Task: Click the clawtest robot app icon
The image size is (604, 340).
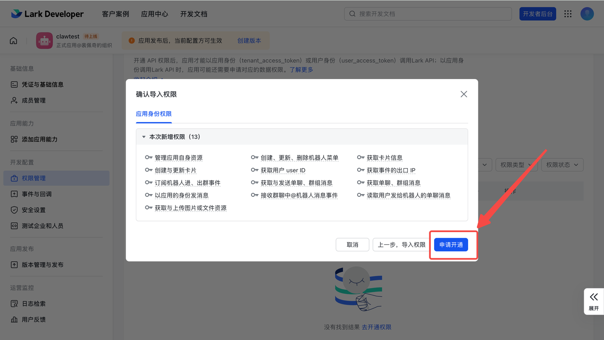Action: point(44,40)
